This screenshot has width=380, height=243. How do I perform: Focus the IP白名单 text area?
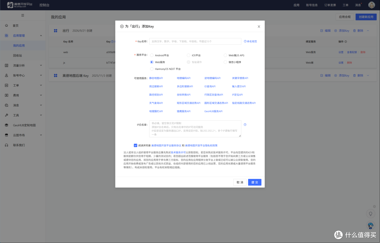pos(195,129)
